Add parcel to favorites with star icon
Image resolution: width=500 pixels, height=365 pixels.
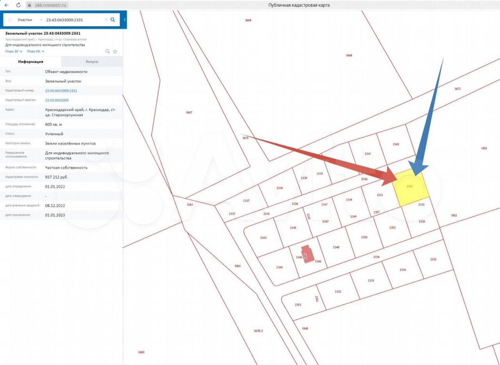(115, 51)
